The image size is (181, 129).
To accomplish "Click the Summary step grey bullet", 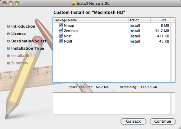I will tap(8, 63).
